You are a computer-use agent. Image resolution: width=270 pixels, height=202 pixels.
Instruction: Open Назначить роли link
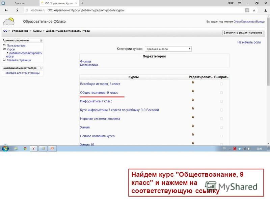click(x=249, y=42)
